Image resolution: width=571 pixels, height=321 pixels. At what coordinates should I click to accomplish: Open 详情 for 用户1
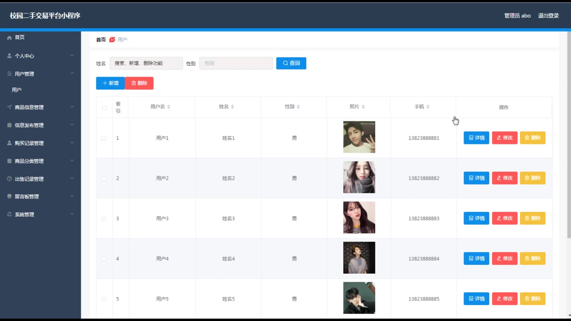(x=476, y=138)
